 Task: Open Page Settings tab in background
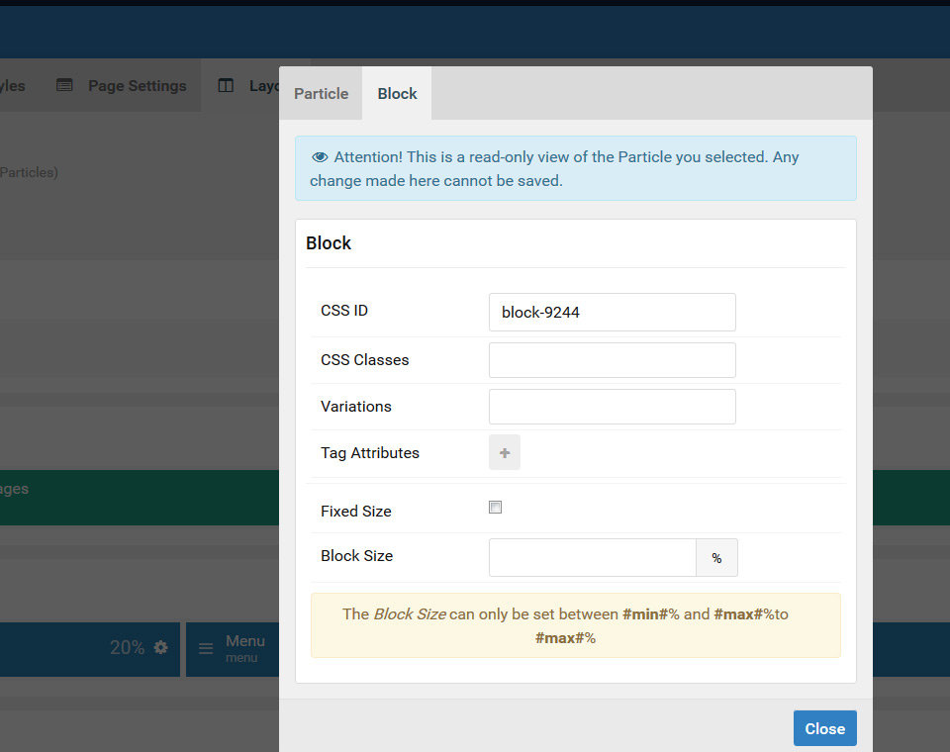coord(122,85)
